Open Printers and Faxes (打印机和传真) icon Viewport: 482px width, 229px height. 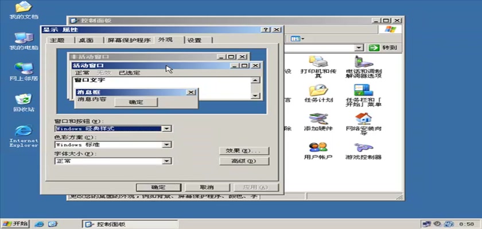pos(318,67)
